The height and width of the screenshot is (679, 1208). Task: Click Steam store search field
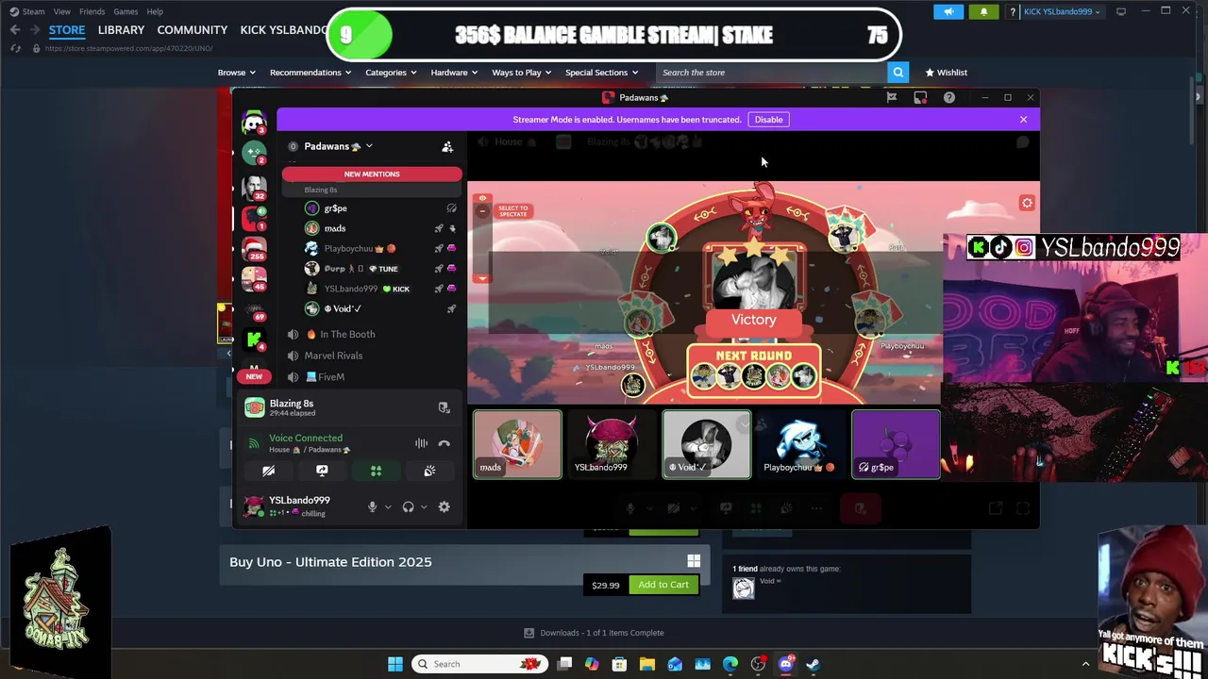click(771, 73)
